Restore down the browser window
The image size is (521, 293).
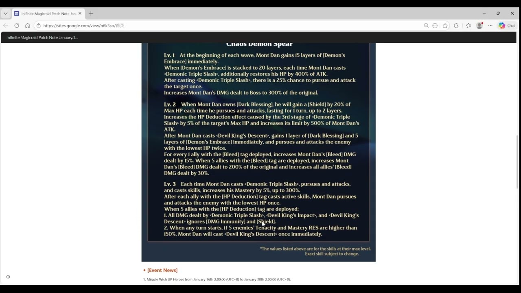[x=498, y=13]
